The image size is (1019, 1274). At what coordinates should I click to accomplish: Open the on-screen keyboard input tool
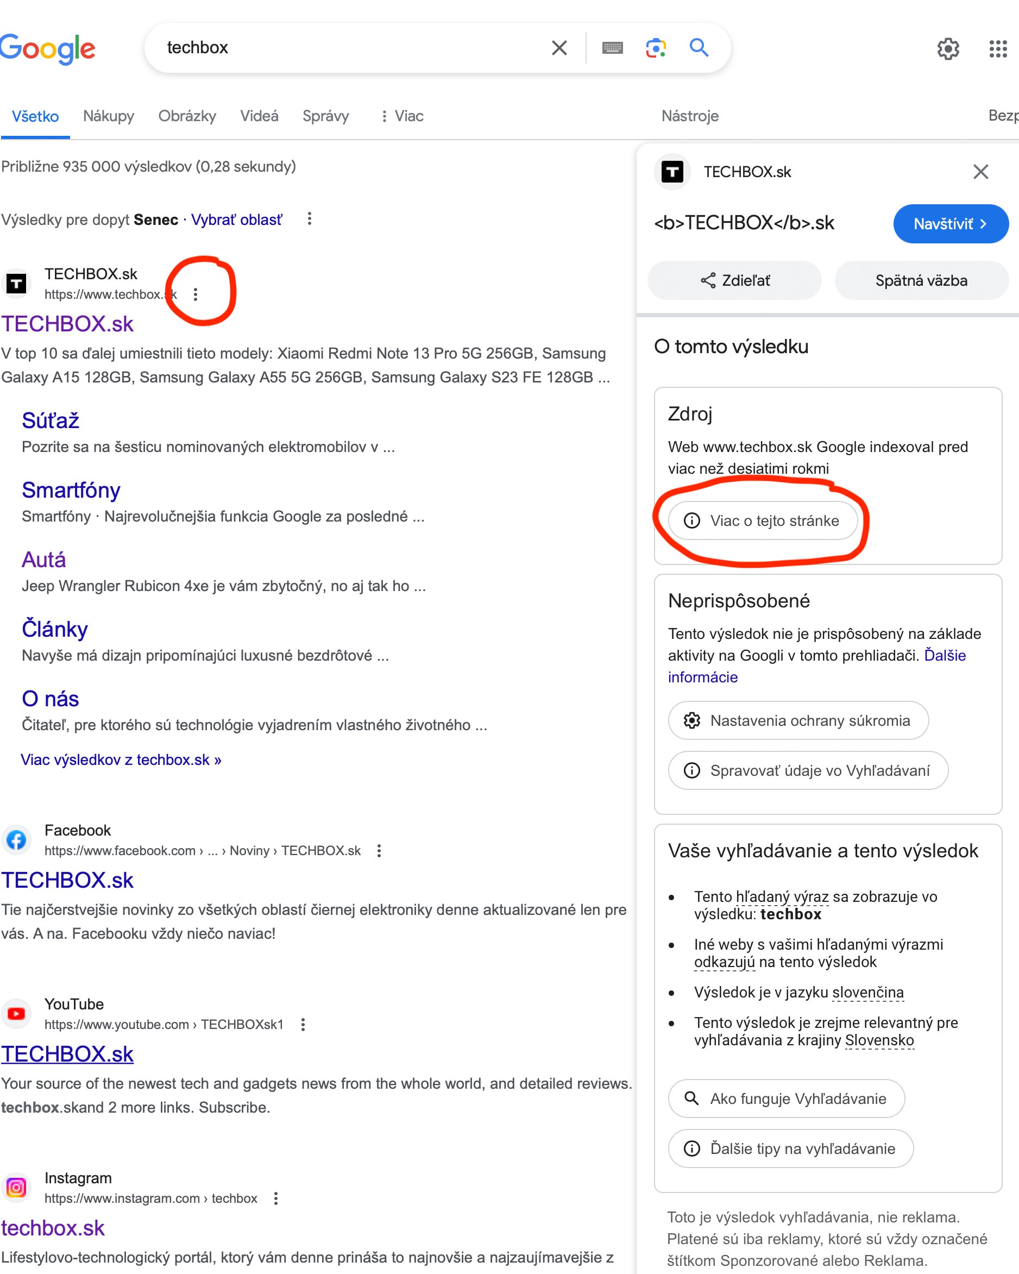pos(613,48)
